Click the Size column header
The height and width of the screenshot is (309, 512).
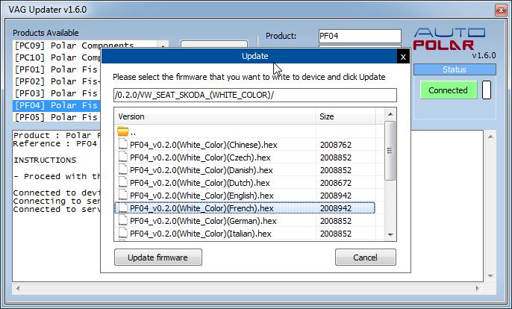346,116
